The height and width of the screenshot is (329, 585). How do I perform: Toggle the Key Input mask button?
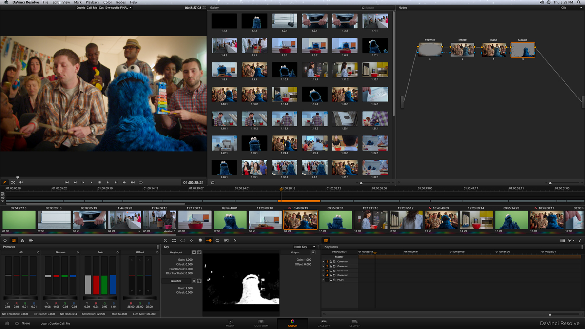(199, 252)
